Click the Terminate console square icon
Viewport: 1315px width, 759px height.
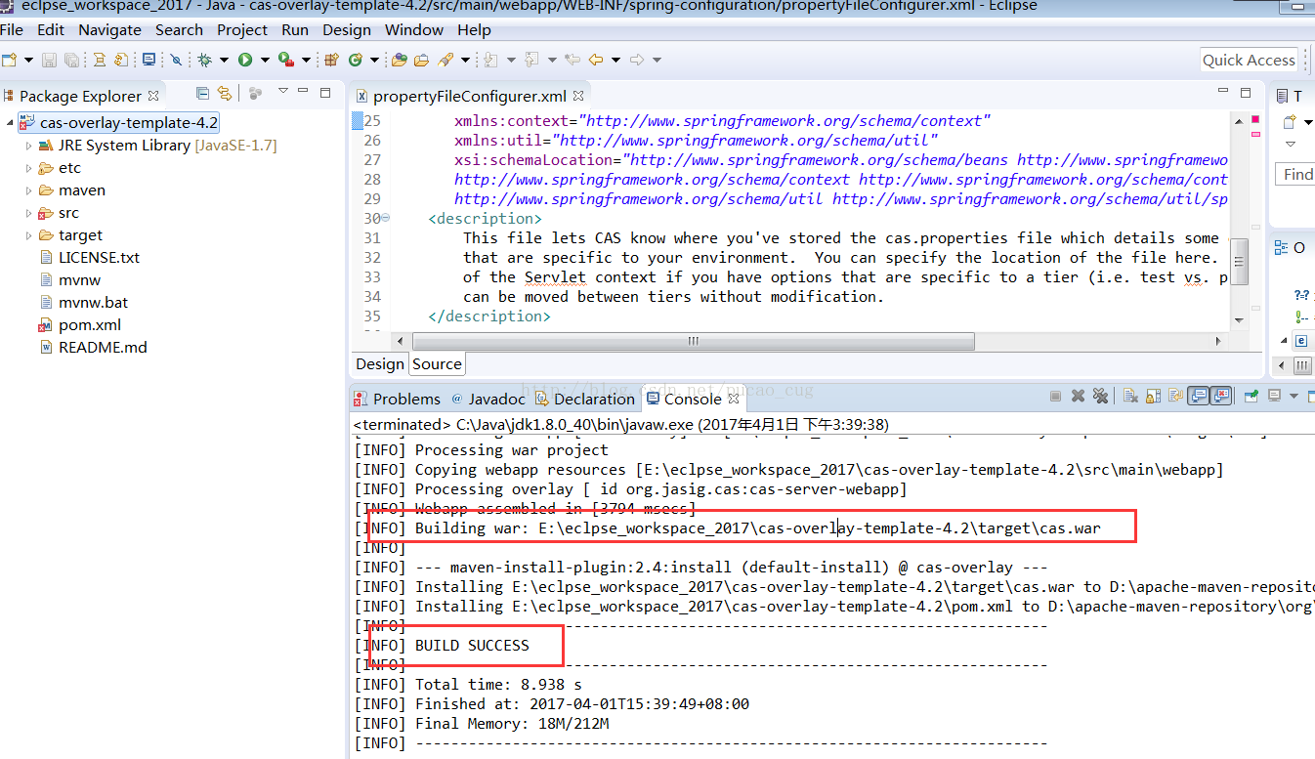(1056, 396)
